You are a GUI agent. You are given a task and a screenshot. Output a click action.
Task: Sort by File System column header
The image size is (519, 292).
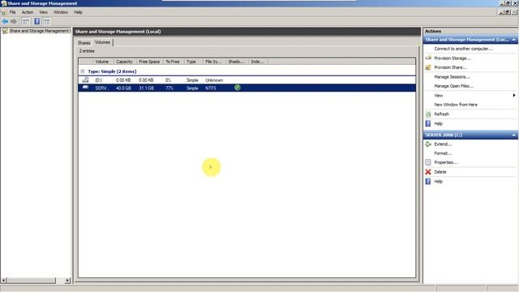click(214, 62)
